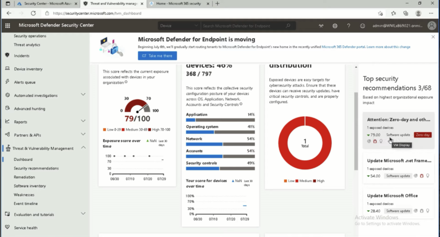The image size is (440, 237).
Task: Click the red Zero-day tag
Action: (423, 135)
